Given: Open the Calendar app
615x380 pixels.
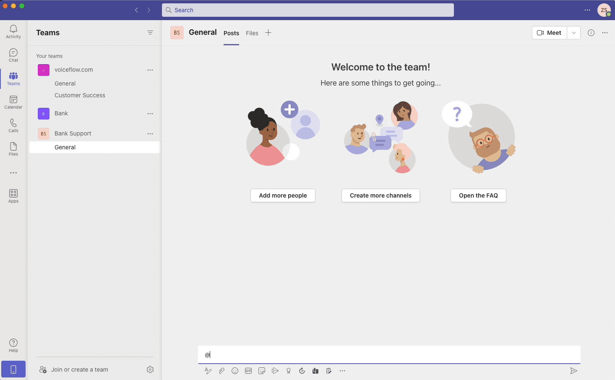Looking at the screenshot, I should click(x=13, y=102).
